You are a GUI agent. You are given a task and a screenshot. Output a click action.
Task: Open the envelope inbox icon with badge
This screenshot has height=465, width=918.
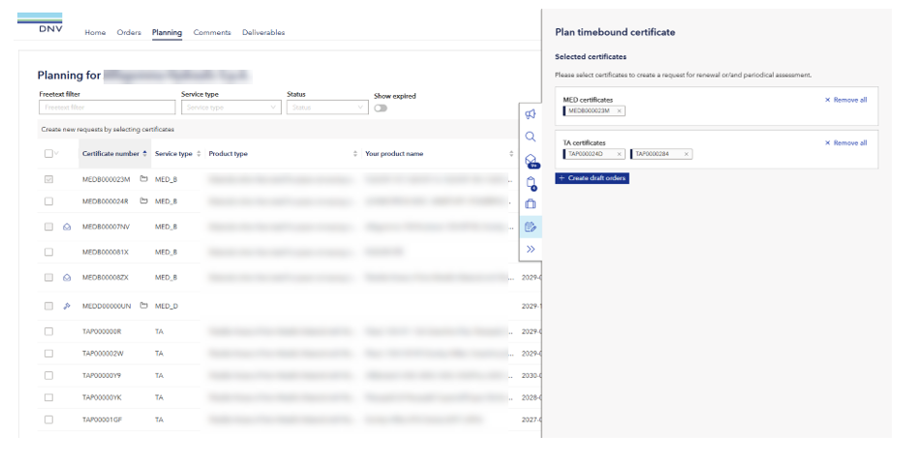(x=530, y=160)
